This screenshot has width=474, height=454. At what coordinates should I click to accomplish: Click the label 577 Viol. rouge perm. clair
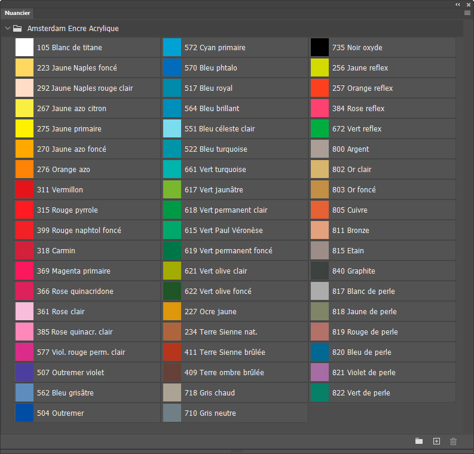point(81,352)
